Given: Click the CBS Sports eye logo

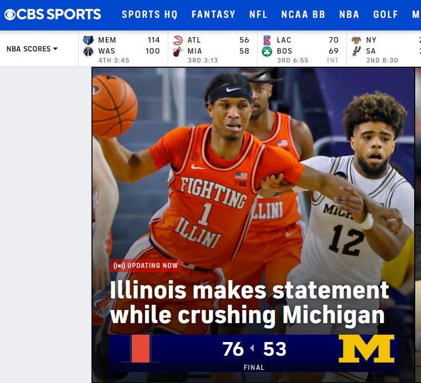Looking at the screenshot, I should point(10,15).
